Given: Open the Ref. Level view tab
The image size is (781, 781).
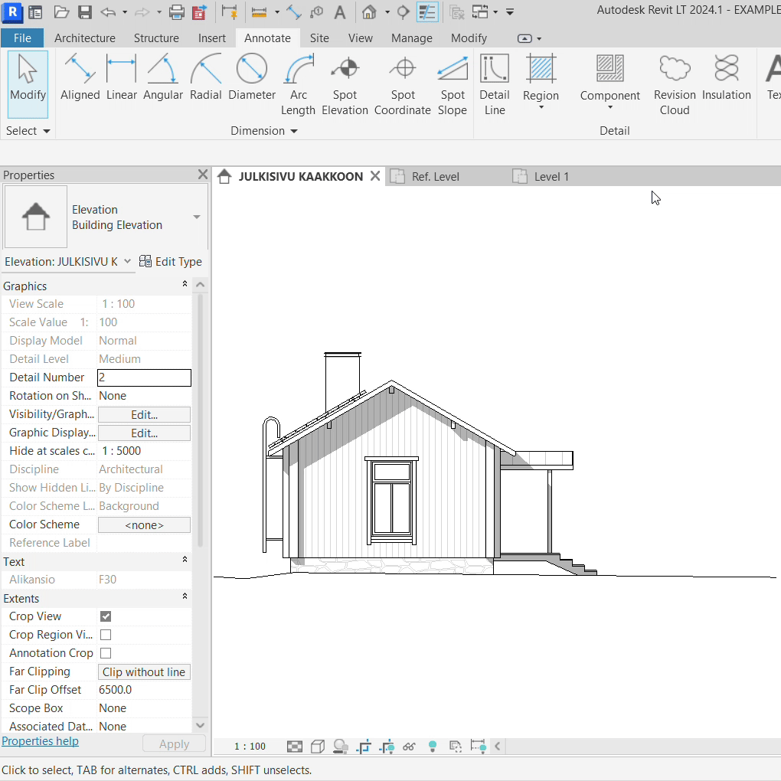Looking at the screenshot, I should (x=435, y=177).
